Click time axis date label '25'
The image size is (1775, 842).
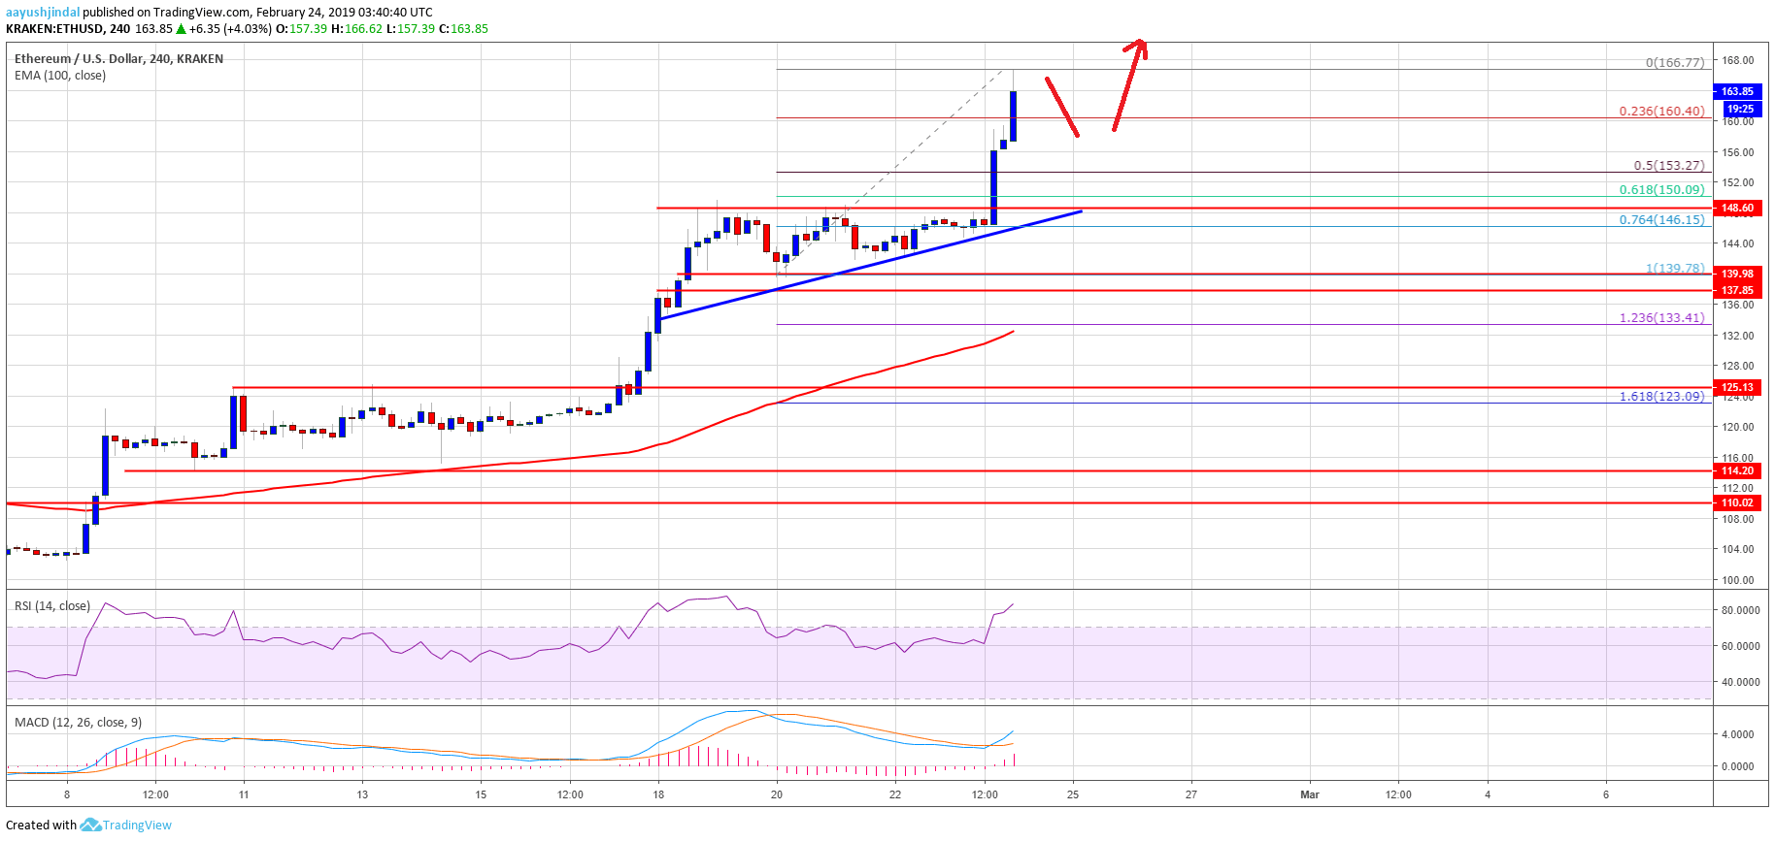click(1073, 794)
